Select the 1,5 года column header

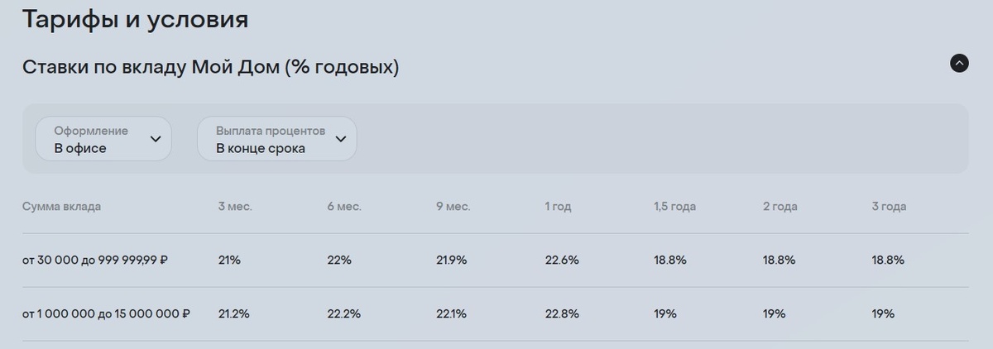[674, 207]
